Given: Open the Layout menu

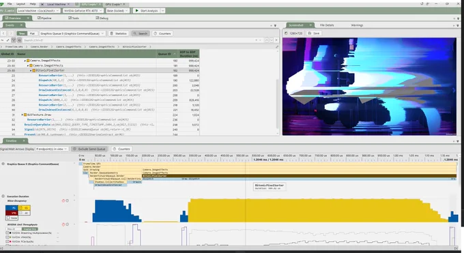Looking at the screenshot, I should point(20,4).
